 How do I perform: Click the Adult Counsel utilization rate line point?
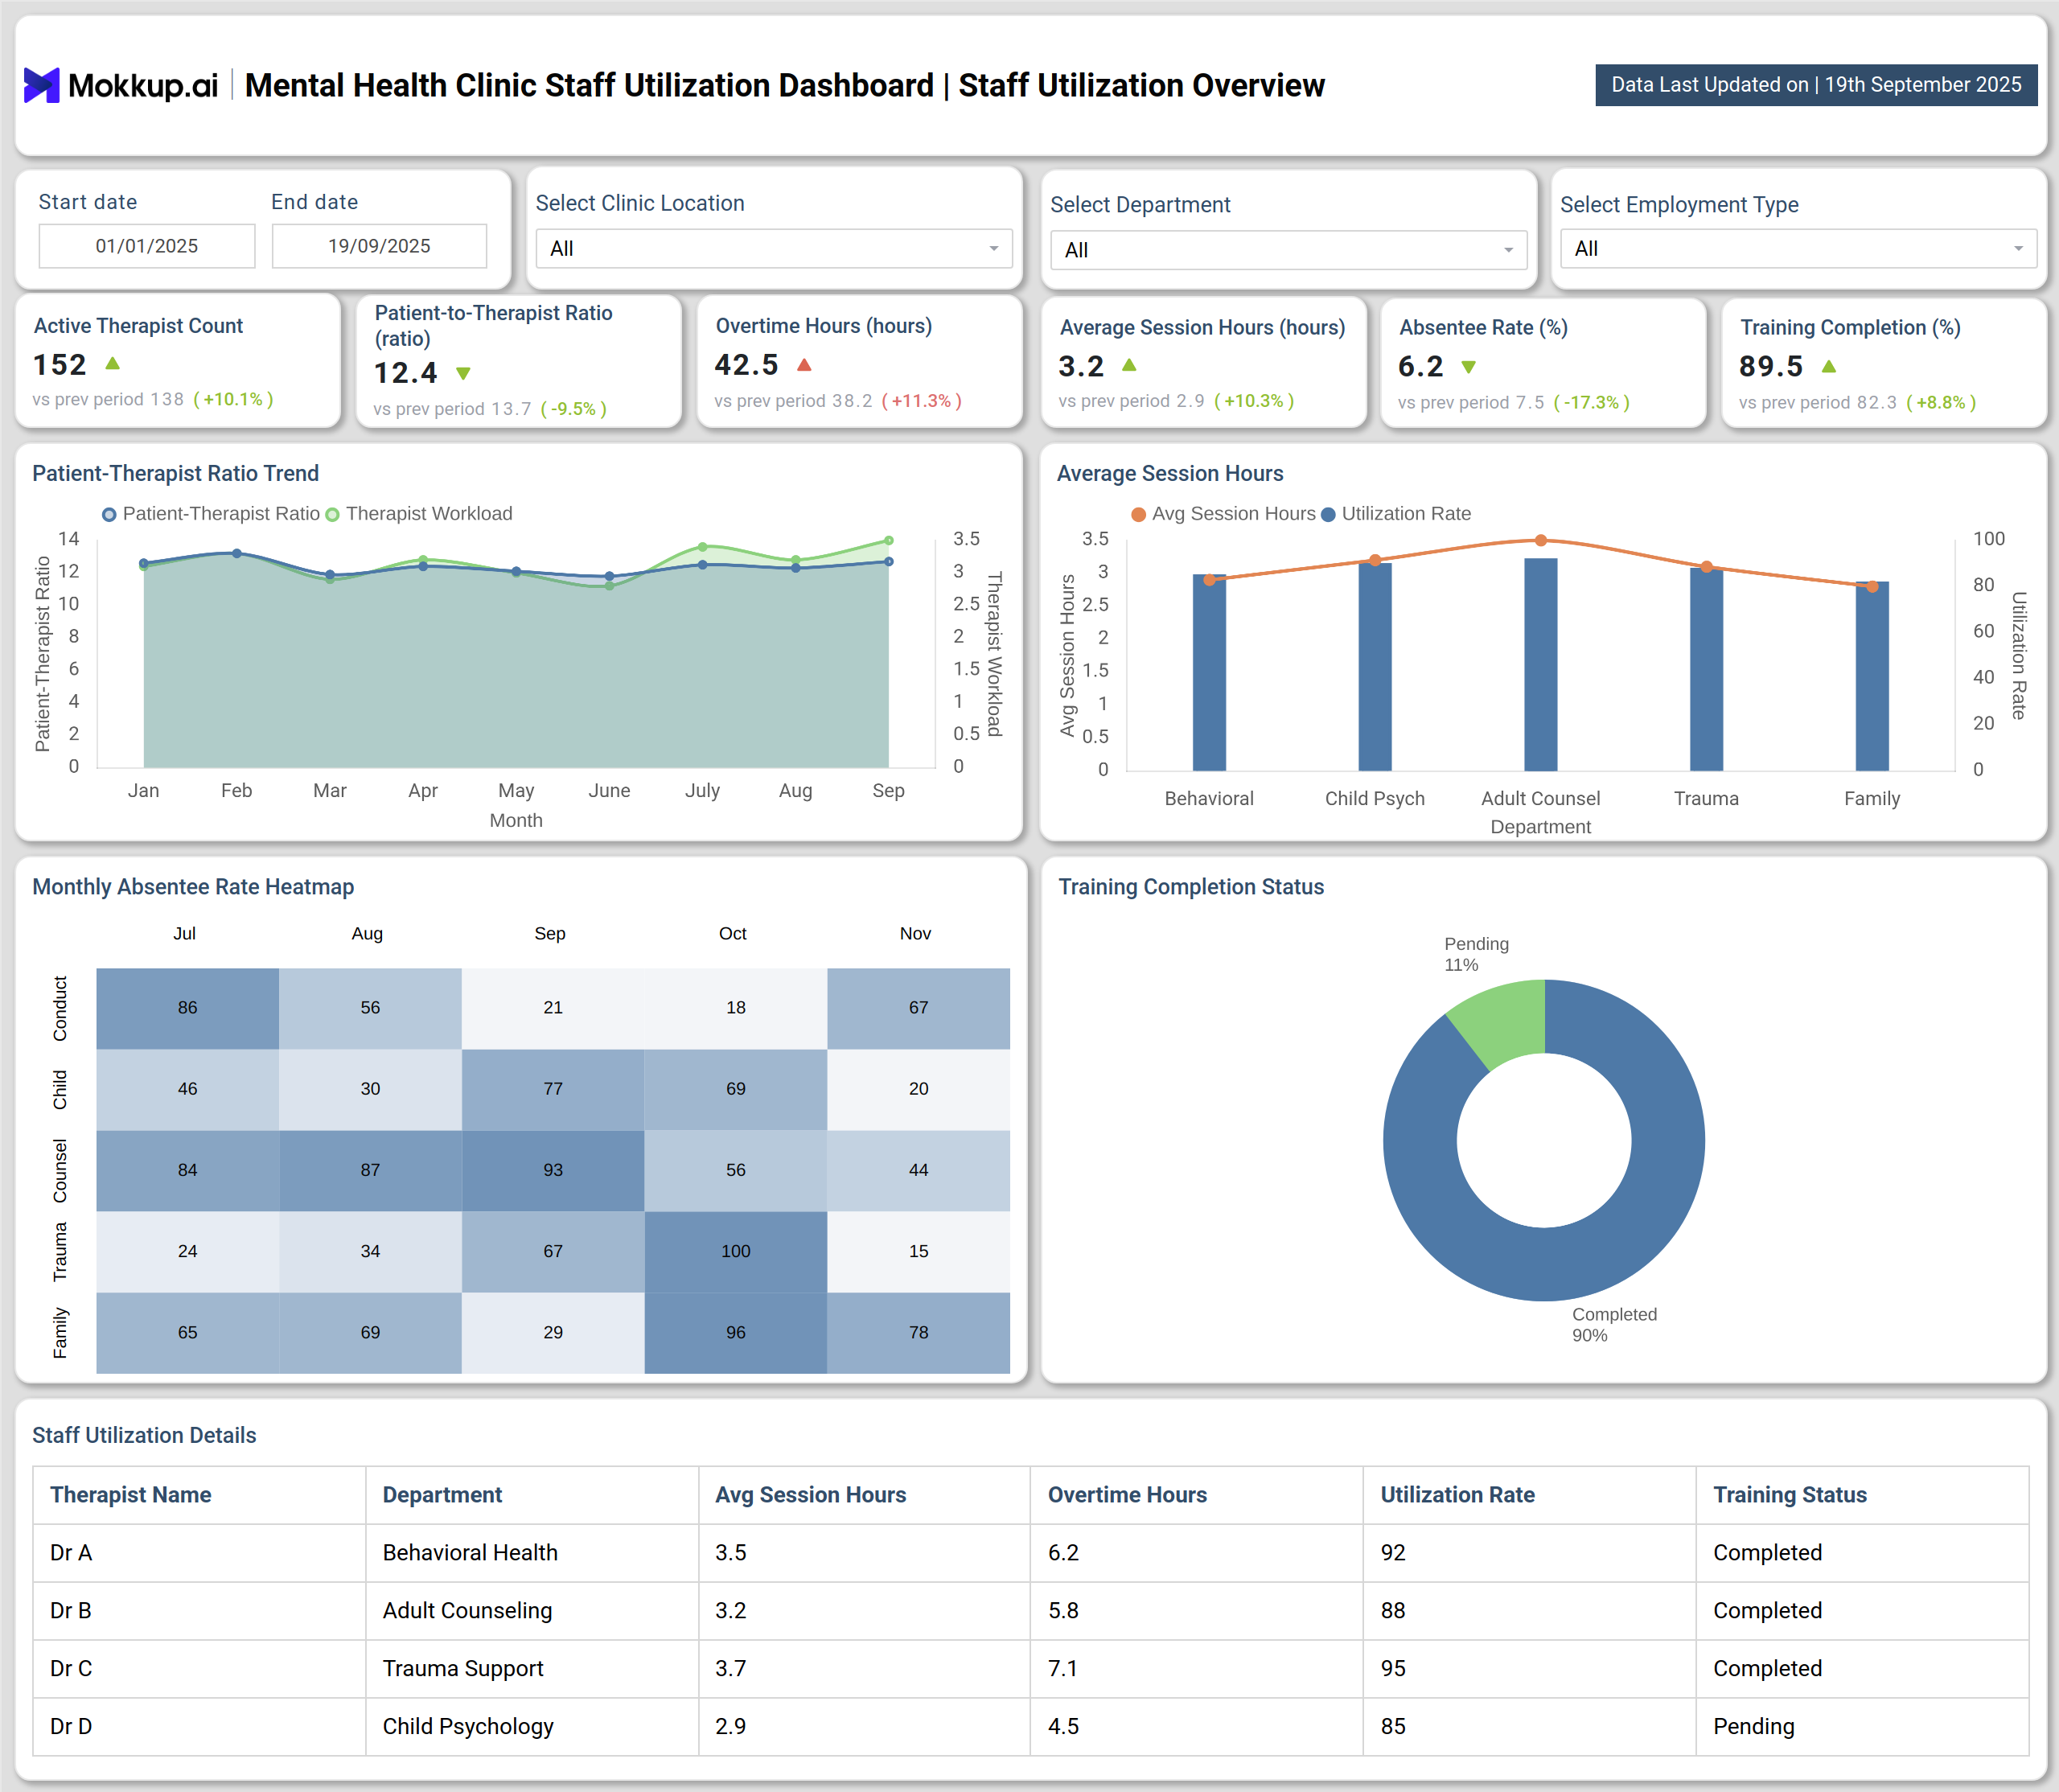tap(1541, 540)
